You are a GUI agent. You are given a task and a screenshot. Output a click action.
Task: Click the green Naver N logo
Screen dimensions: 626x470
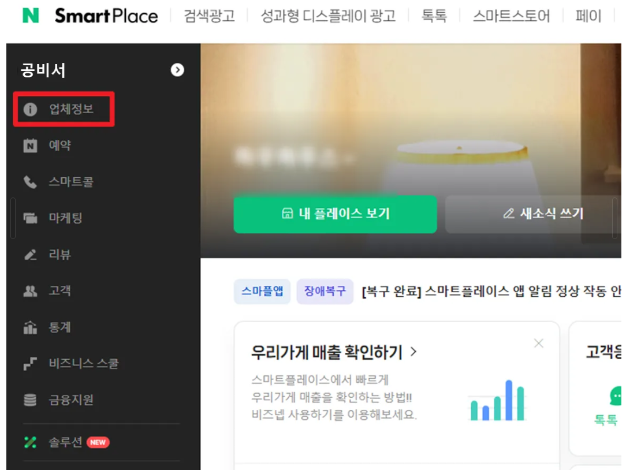[x=31, y=16]
